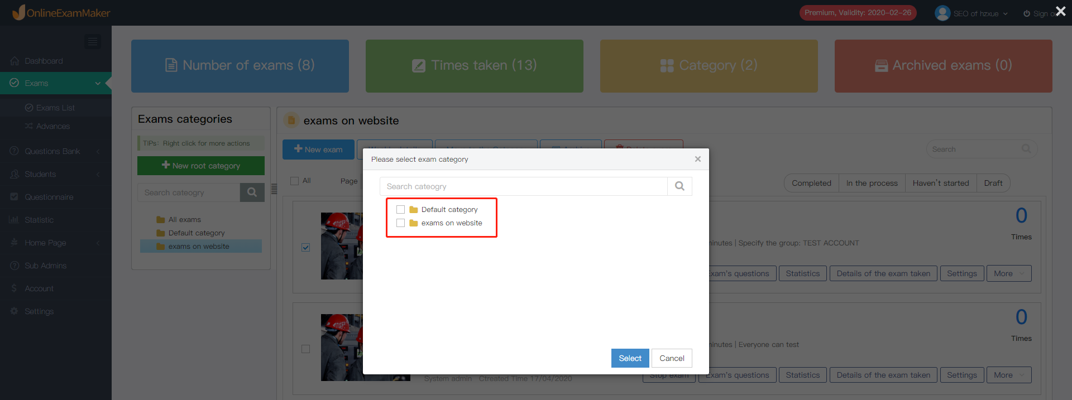Click the magnifier icon in exam Search box

[1026, 149]
